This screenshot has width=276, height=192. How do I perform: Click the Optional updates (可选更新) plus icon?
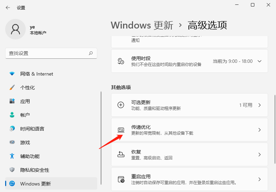coord(121,105)
